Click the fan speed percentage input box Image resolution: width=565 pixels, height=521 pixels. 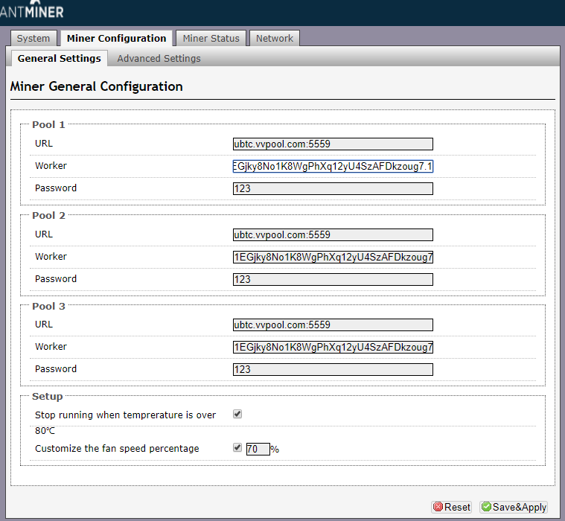pos(257,449)
